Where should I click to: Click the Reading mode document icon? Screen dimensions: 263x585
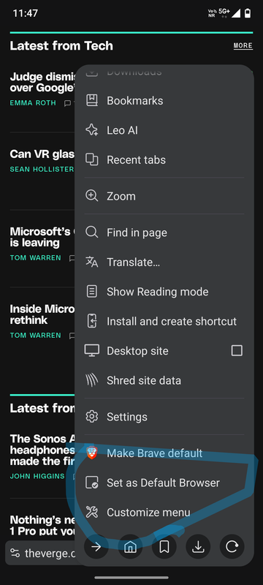91,291
